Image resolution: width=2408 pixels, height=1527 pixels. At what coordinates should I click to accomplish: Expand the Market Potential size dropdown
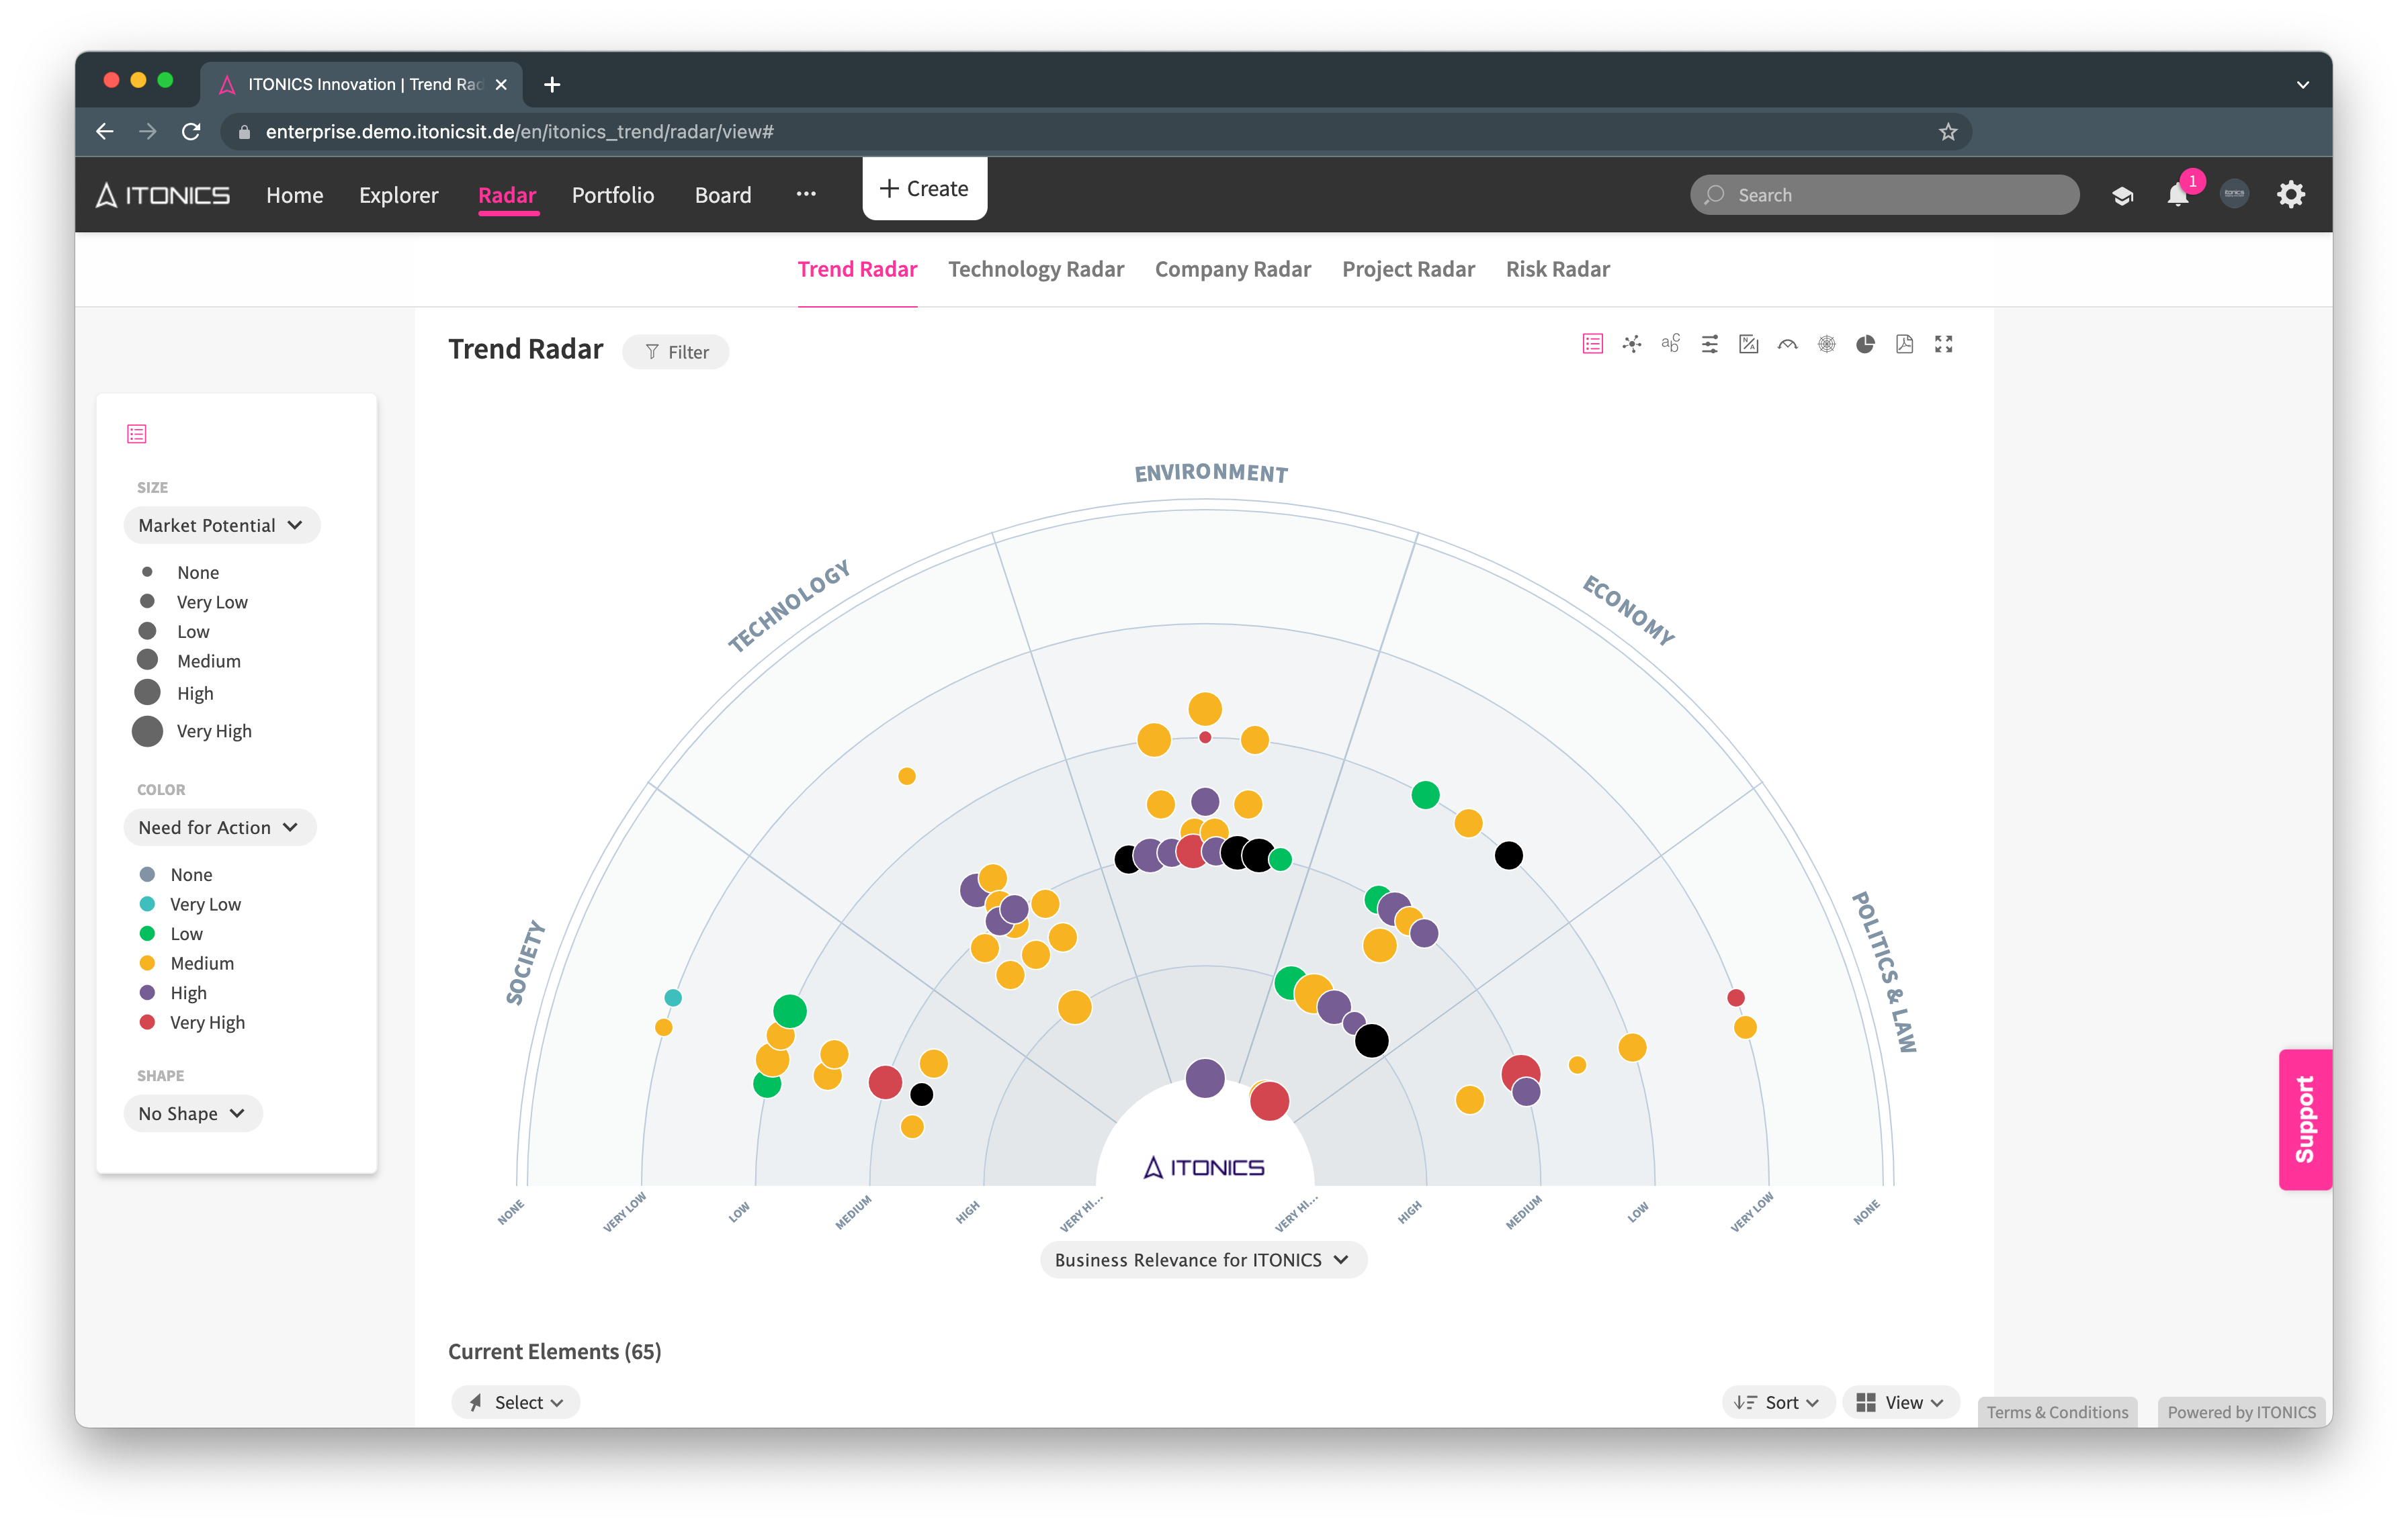coord(221,526)
